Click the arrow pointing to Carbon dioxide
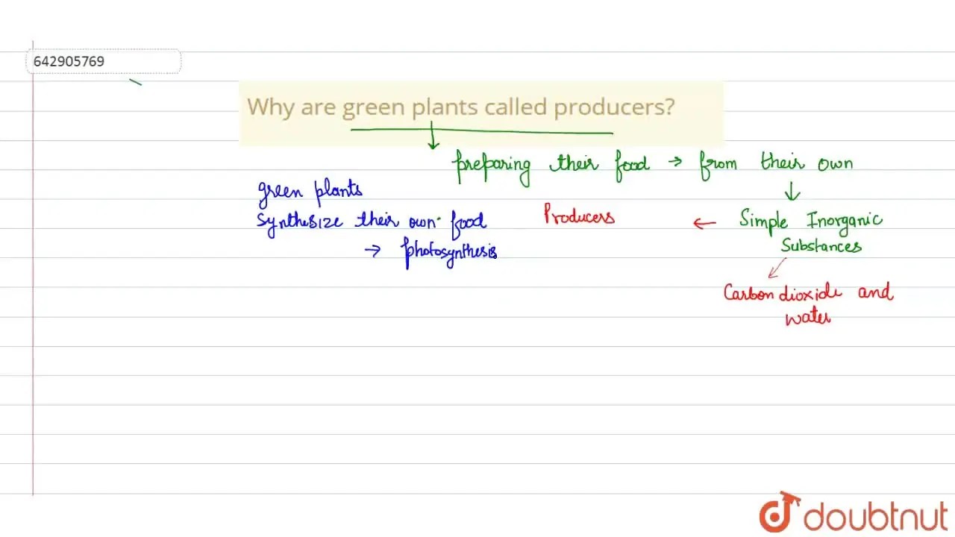 [776, 268]
